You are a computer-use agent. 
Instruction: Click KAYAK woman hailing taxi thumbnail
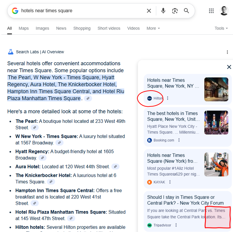pyautogui.click(x=216, y=164)
